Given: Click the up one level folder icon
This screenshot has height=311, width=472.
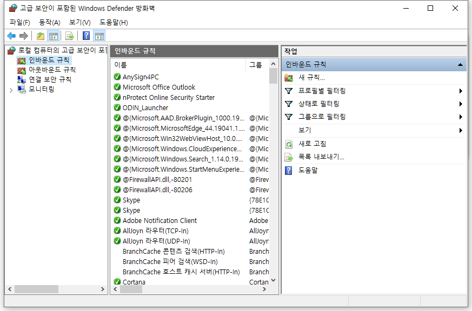Looking at the screenshot, I should [41, 36].
